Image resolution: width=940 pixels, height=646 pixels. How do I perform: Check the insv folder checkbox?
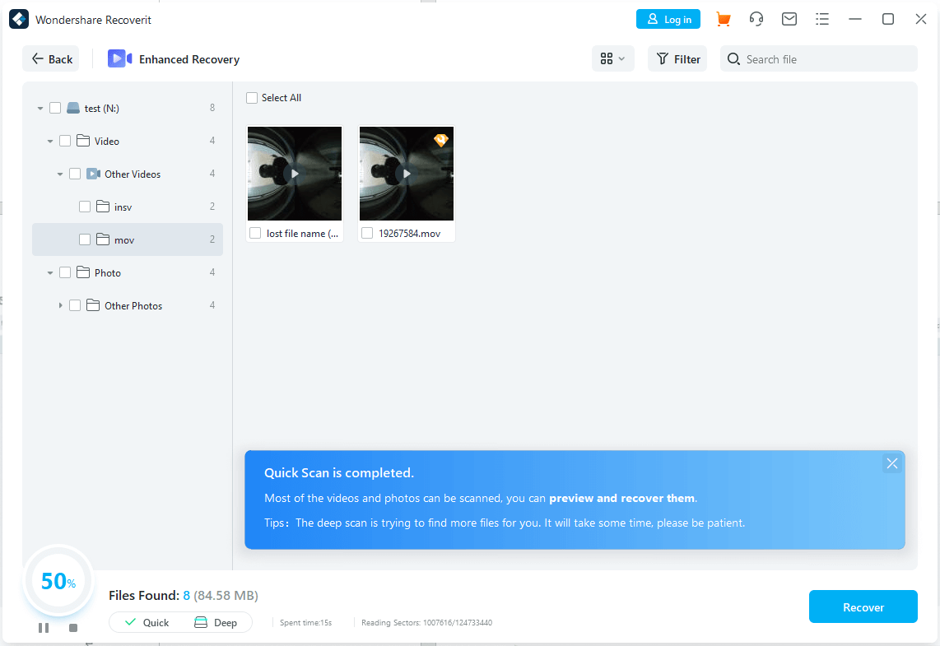(x=85, y=207)
